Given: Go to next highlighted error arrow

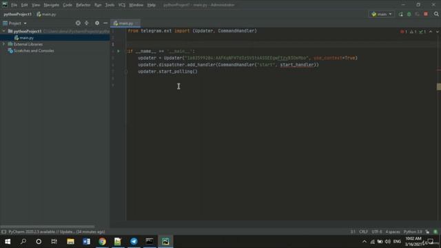Looking at the screenshot, I should click(437, 32).
